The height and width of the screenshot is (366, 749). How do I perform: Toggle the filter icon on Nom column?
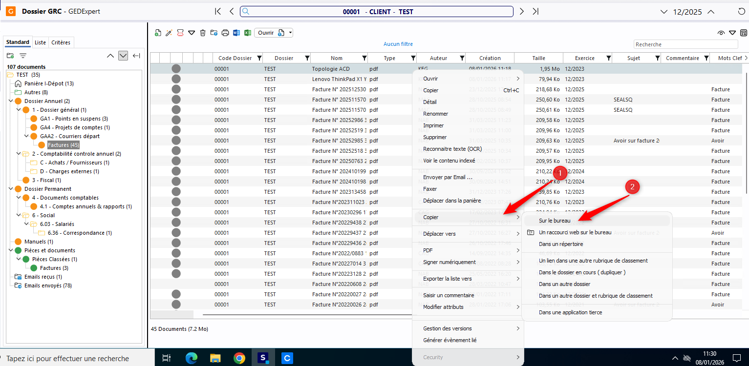tap(364, 58)
